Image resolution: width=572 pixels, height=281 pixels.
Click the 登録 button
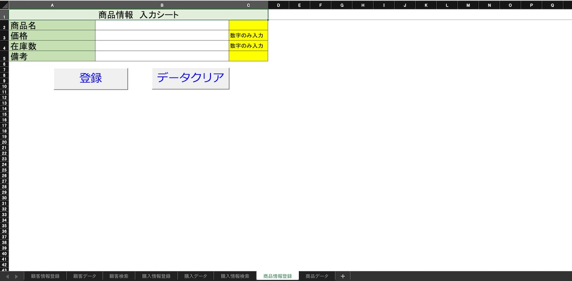pyautogui.click(x=91, y=79)
